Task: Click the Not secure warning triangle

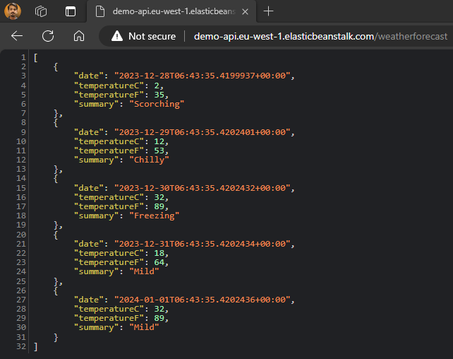Action: click(117, 36)
